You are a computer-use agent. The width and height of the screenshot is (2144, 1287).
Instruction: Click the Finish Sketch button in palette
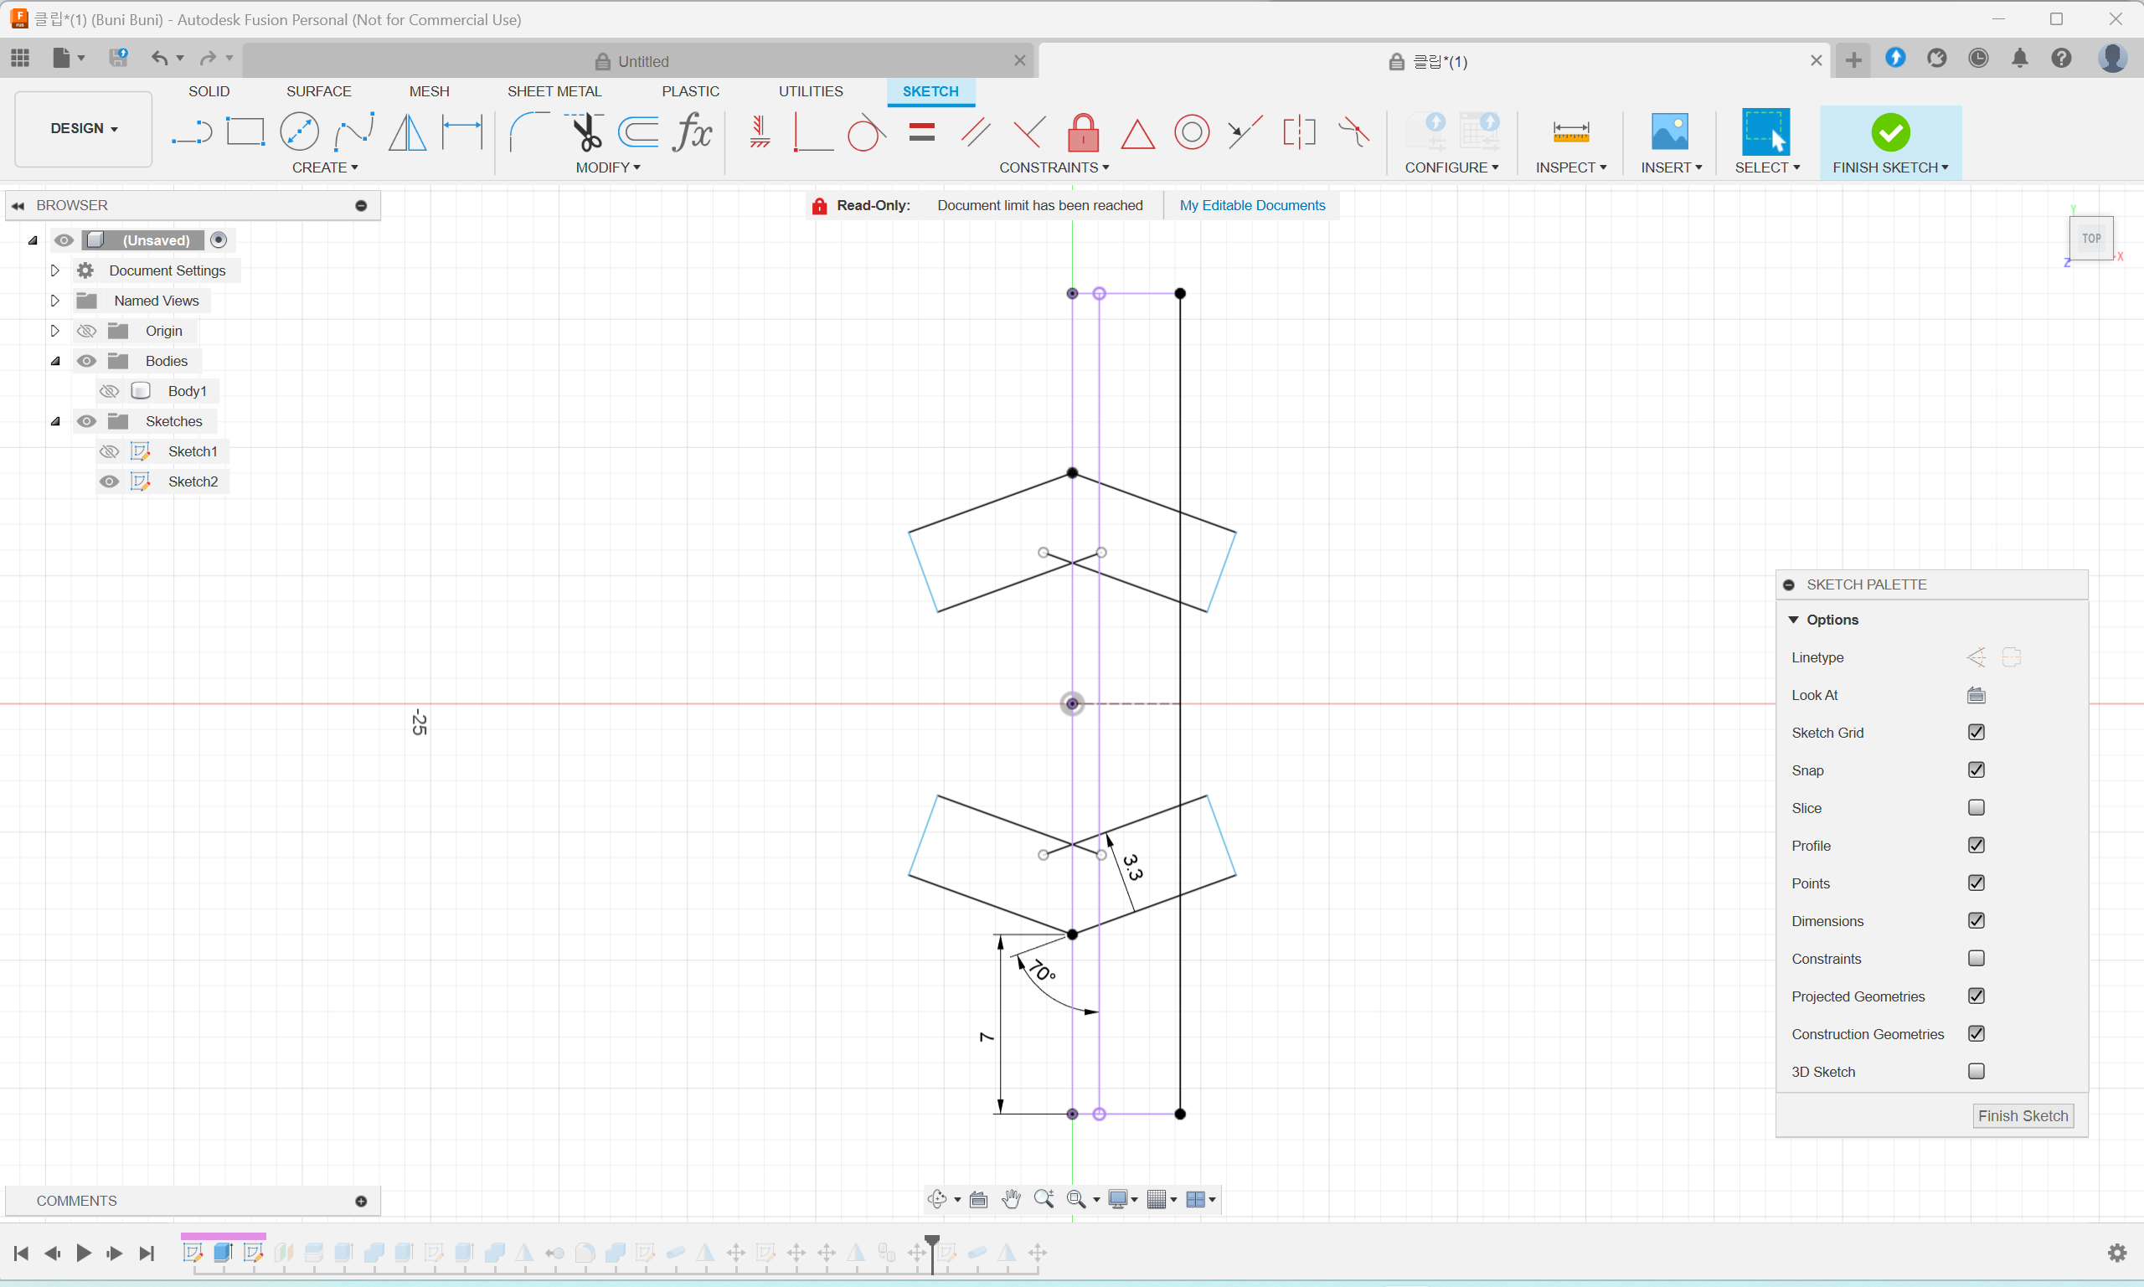2022,1115
